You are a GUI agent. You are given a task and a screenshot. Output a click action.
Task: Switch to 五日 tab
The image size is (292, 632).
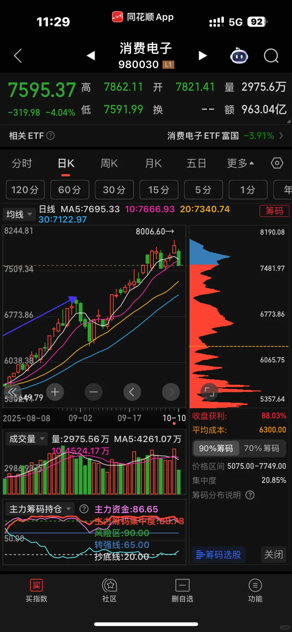[196, 163]
